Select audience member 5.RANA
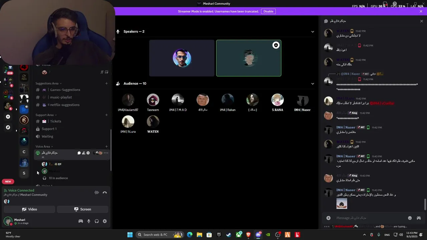This screenshot has height=240, width=427. (x=277, y=103)
